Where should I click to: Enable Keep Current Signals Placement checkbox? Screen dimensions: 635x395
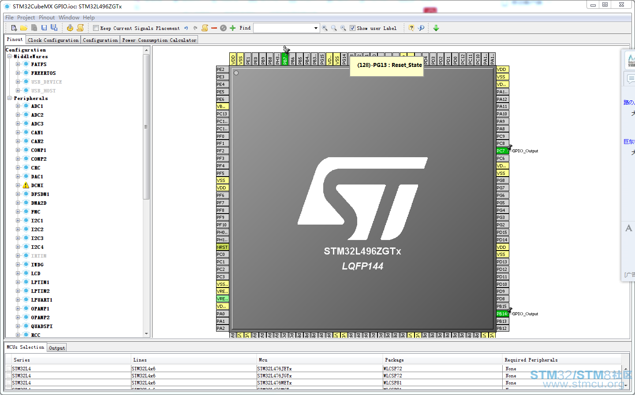[96, 28]
